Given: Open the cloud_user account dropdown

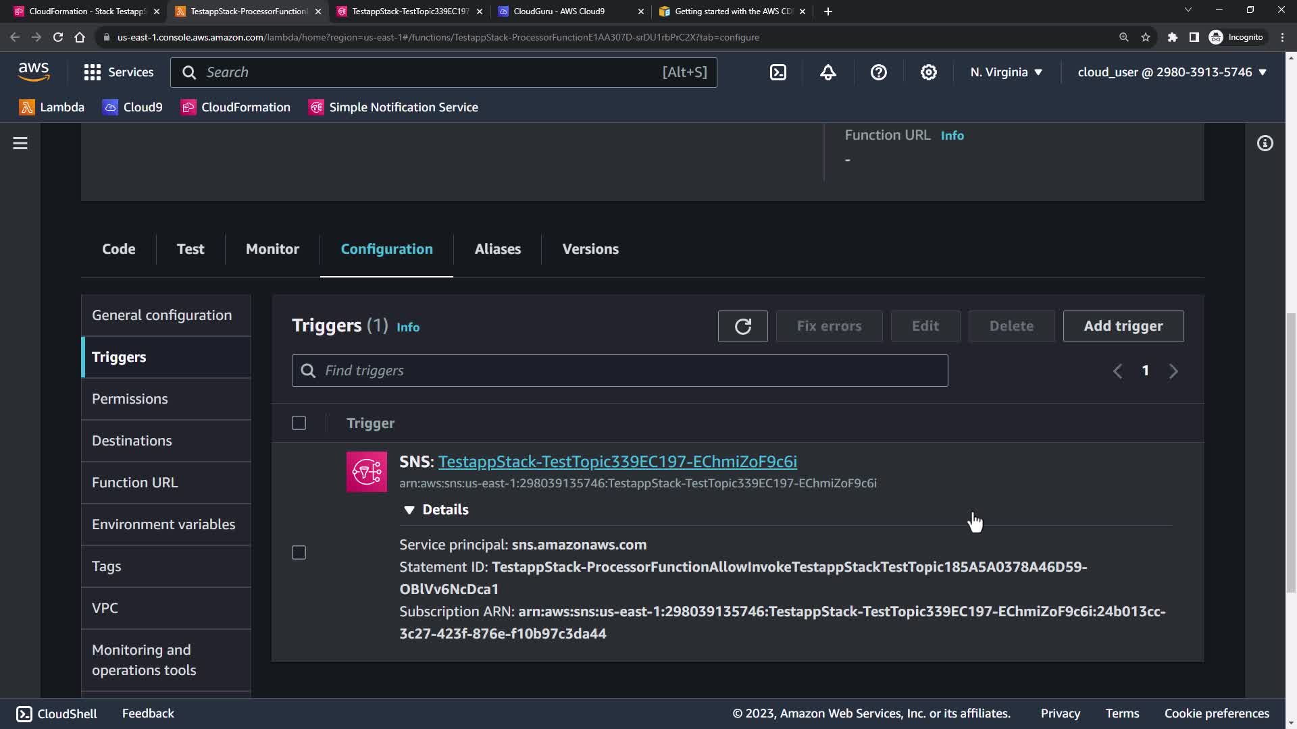Looking at the screenshot, I should click(x=1171, y=72).
